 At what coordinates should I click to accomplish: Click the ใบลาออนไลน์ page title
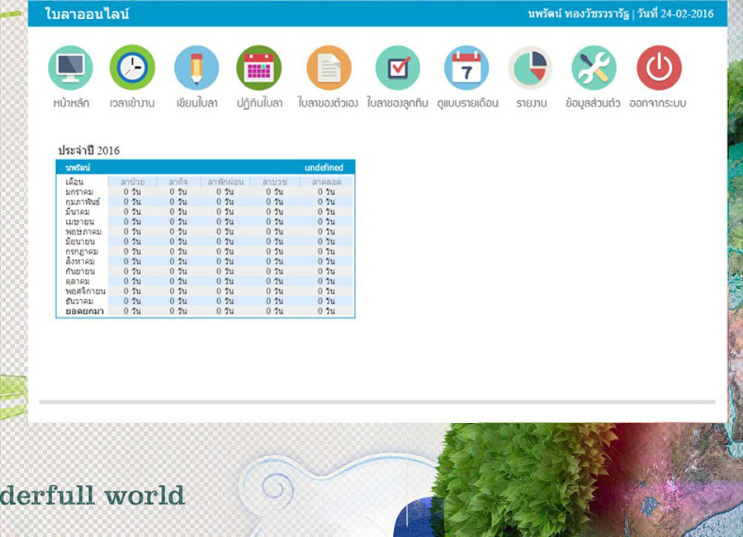[x=87, y=14]
